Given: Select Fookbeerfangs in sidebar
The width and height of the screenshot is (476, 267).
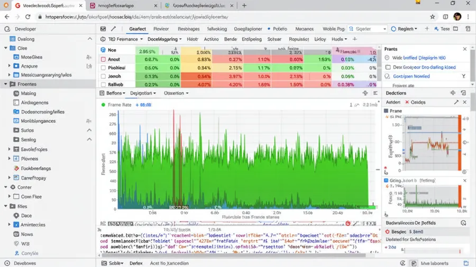Looking at the screenshot, I should coord(36,168).
